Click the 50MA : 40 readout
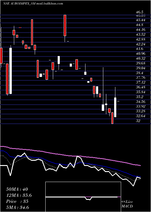151x212 pixels. [x=17, y=189]
